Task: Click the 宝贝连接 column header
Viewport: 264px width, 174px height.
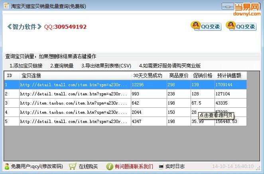Action: point(75,75)
